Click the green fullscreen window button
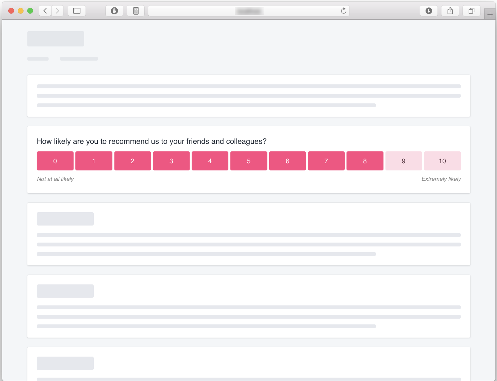 [x=30, y=11]
